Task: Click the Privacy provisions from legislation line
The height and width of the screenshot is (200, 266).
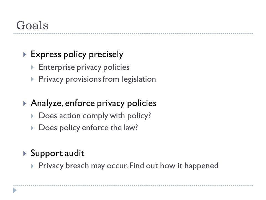Action: (x=97, y=79)
